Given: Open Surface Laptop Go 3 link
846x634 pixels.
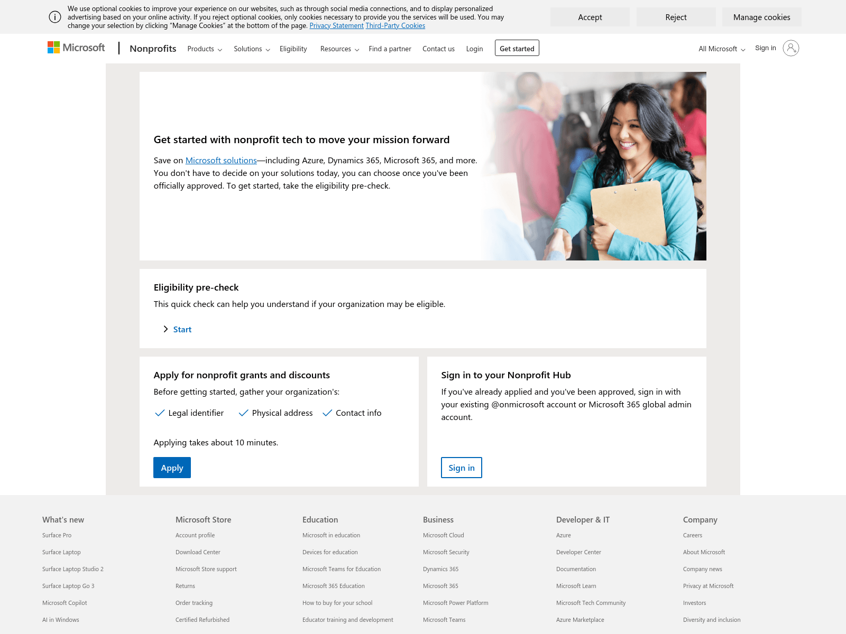Looking at the screenshot, I should [x=68, y=586].
